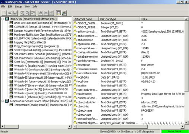The height and width of the screenshot is (134, 189).
Task: Click the datapoint list vertical scrollbar down arrow
Action: (x=187, y=122)
